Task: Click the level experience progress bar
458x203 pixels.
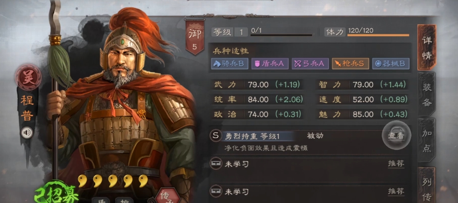Action: point(281,35)
